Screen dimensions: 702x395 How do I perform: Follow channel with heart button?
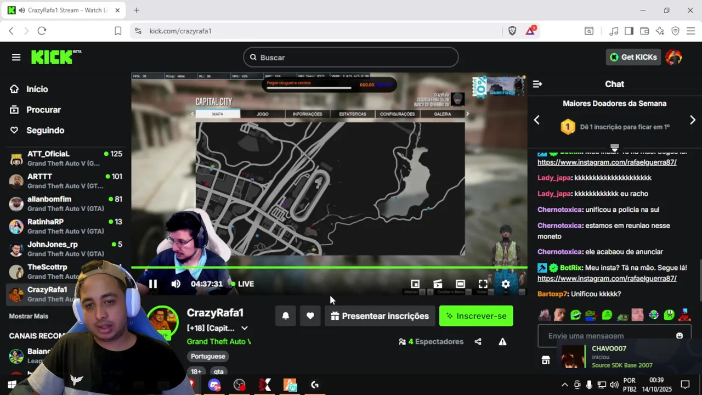tap(310, 316)
